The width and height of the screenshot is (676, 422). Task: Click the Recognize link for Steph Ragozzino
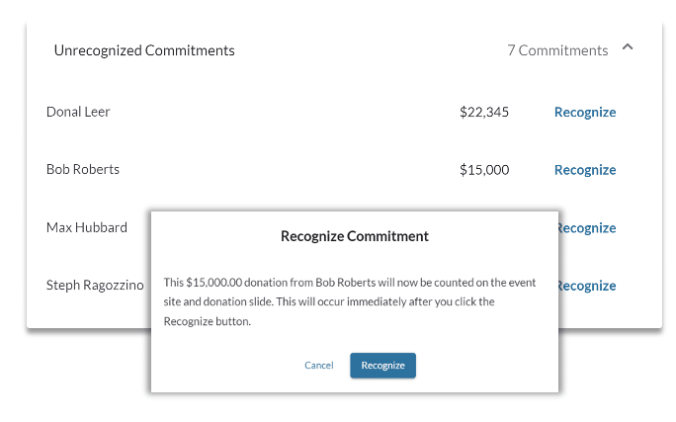pos(587,286)
